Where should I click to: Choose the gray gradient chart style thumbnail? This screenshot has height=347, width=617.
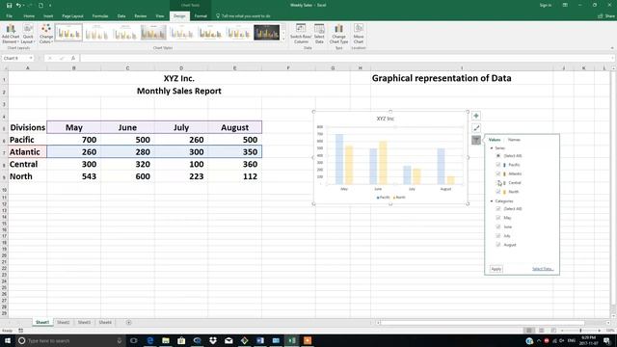[x=153, y=33]
